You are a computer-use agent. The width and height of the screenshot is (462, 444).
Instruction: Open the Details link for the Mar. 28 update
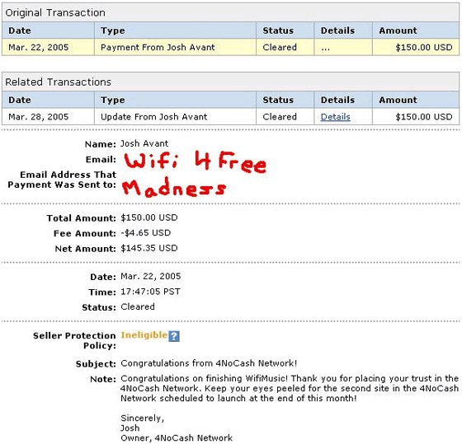coord(335,117)
